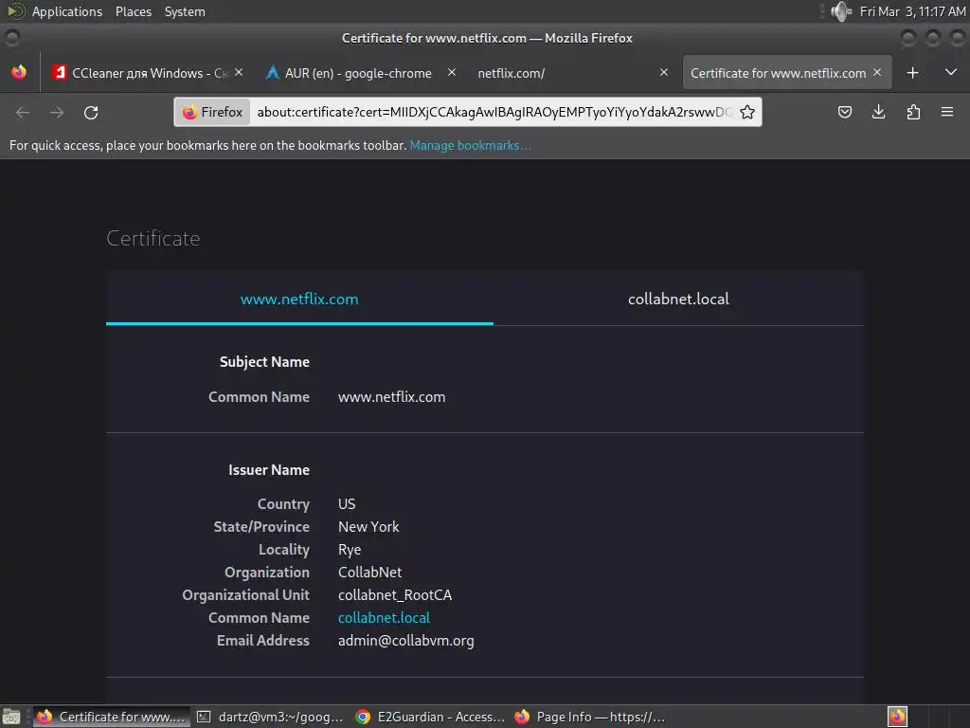Expand the list all tabs dropdown
Image resolution: width=970 pixels, height=728 pixels.
(x=951, y=72)
